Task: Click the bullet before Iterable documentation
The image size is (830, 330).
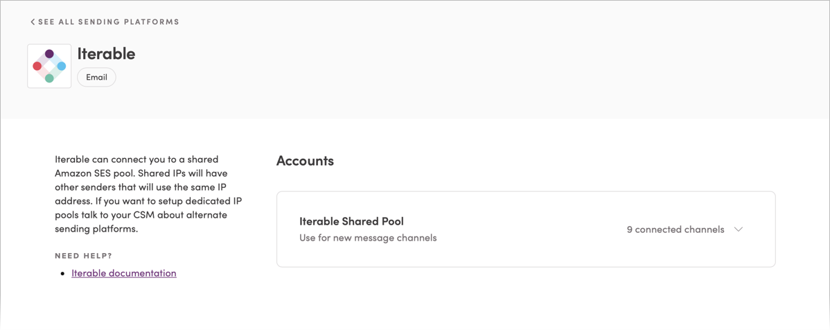Action: tap(62, 274)
